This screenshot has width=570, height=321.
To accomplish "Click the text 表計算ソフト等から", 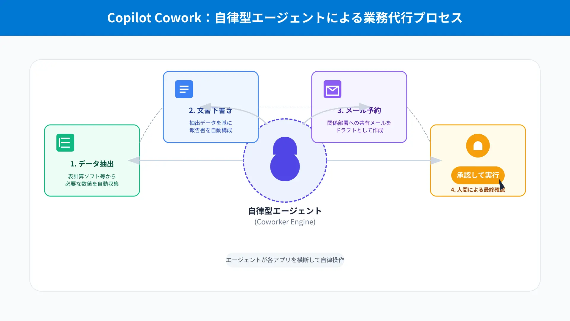I will (x=92, y=176).
